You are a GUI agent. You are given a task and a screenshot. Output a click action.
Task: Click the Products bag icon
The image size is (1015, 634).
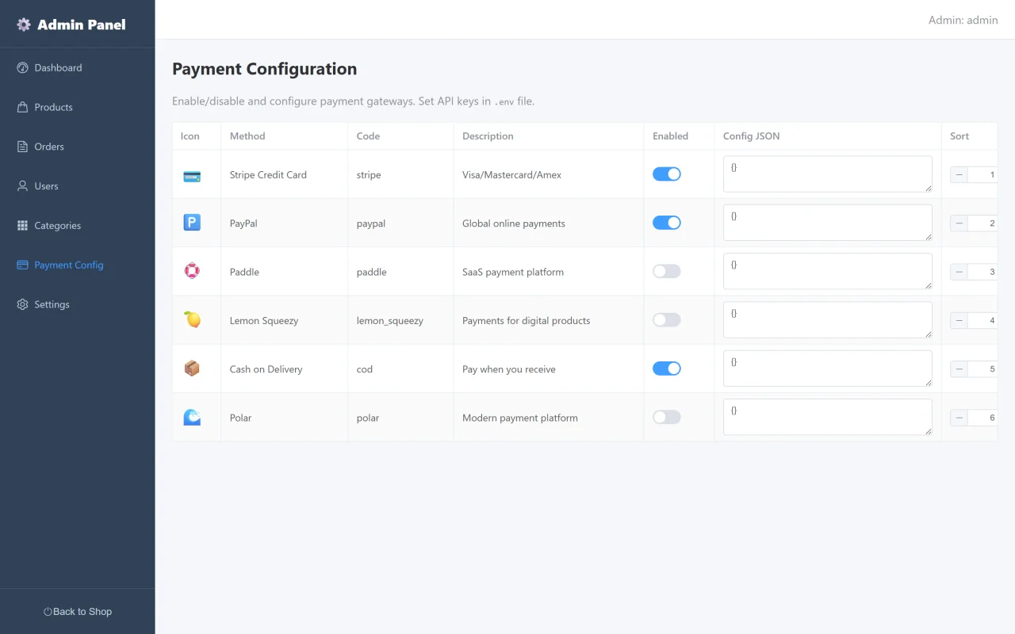pyautogui.click(x=22, y=107)
